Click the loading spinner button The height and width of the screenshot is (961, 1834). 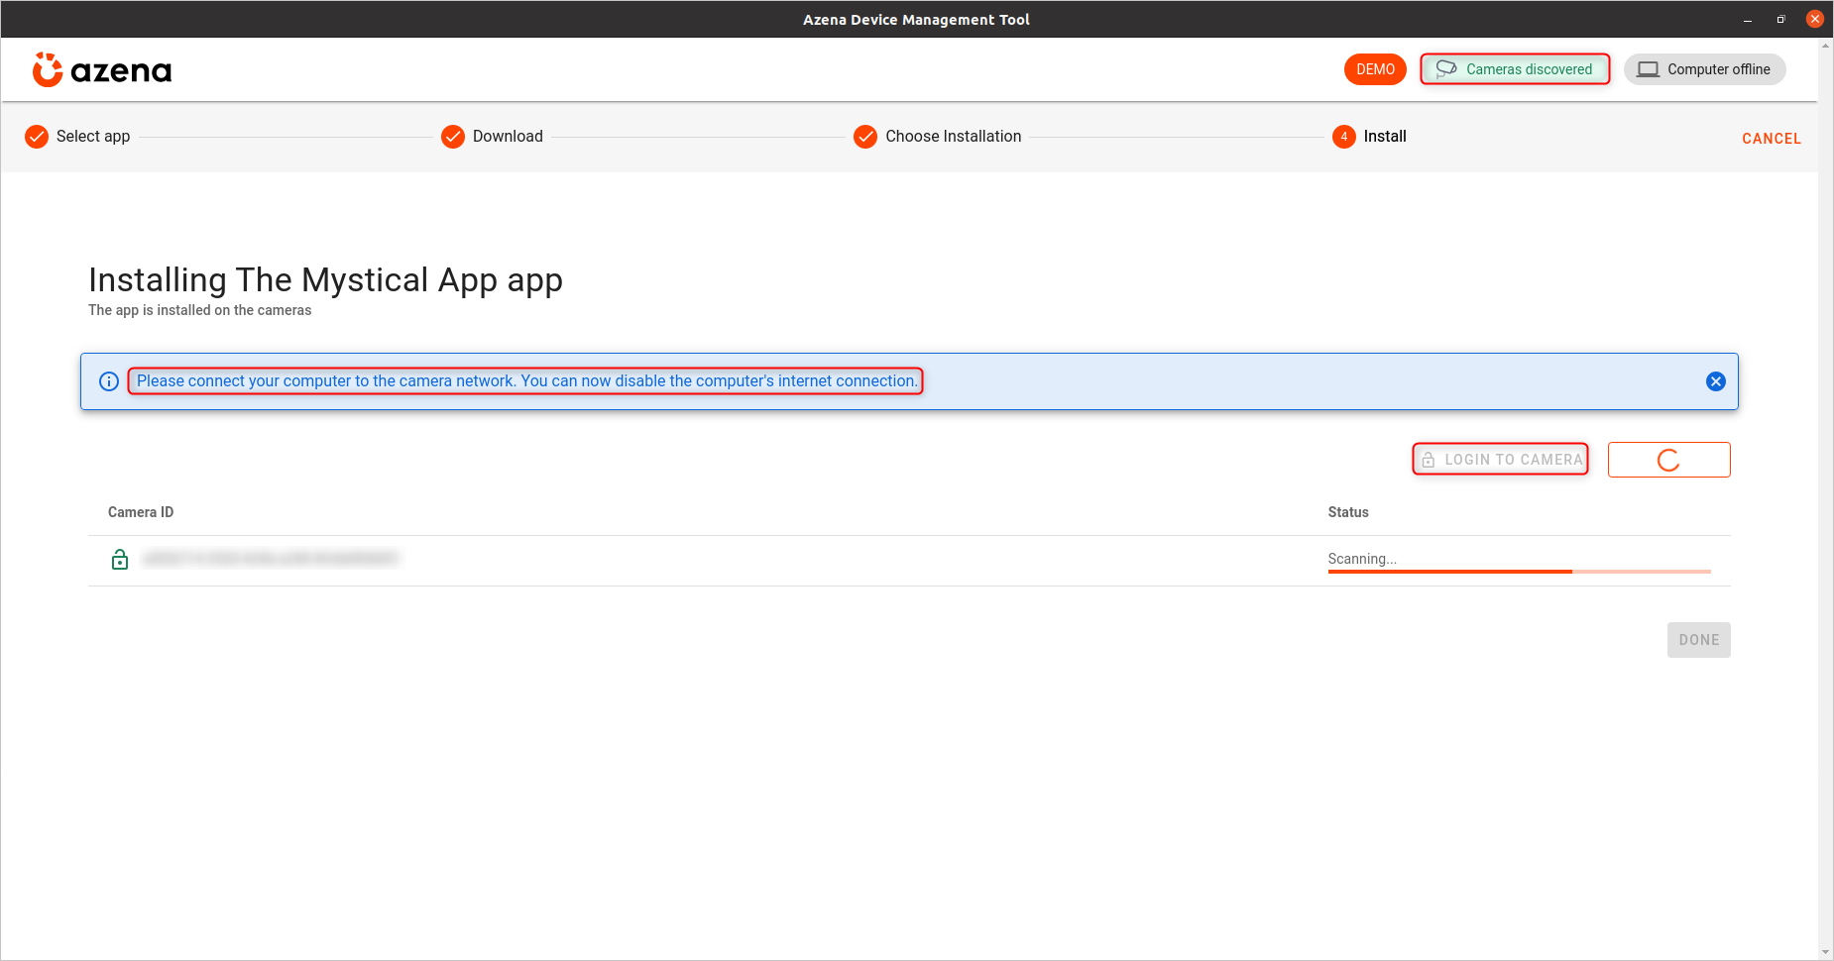tap(1669, 460)
